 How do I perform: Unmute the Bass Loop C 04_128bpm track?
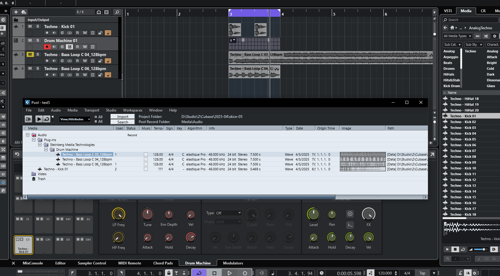(x=30, y=55)
